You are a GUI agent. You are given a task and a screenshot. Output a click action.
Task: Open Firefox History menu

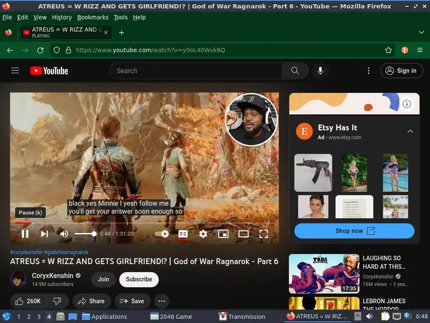[x=62, y=17]
